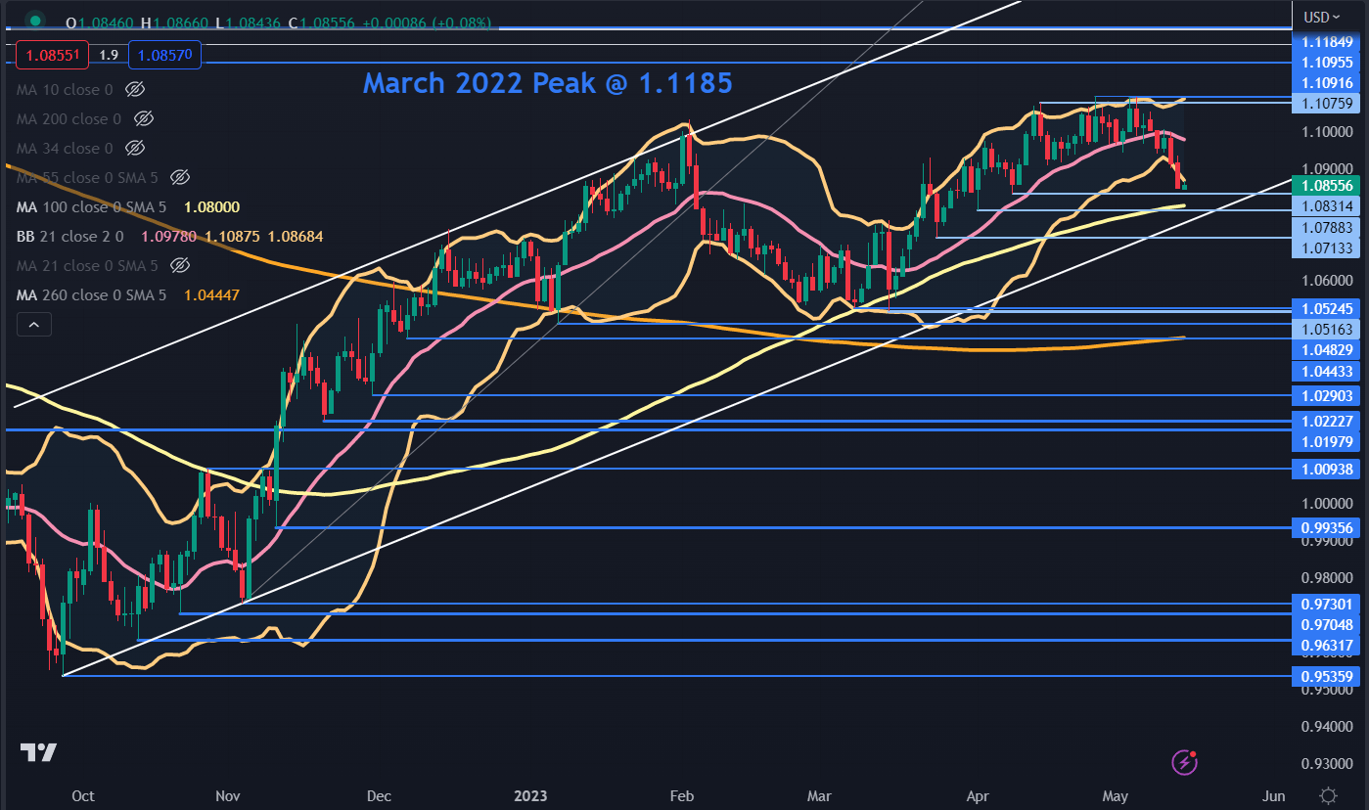Select the March 2022 Peak text annotation
The width and height of the screenshot is (1369, 810).
pyautogui.click(x=547, y=83)
